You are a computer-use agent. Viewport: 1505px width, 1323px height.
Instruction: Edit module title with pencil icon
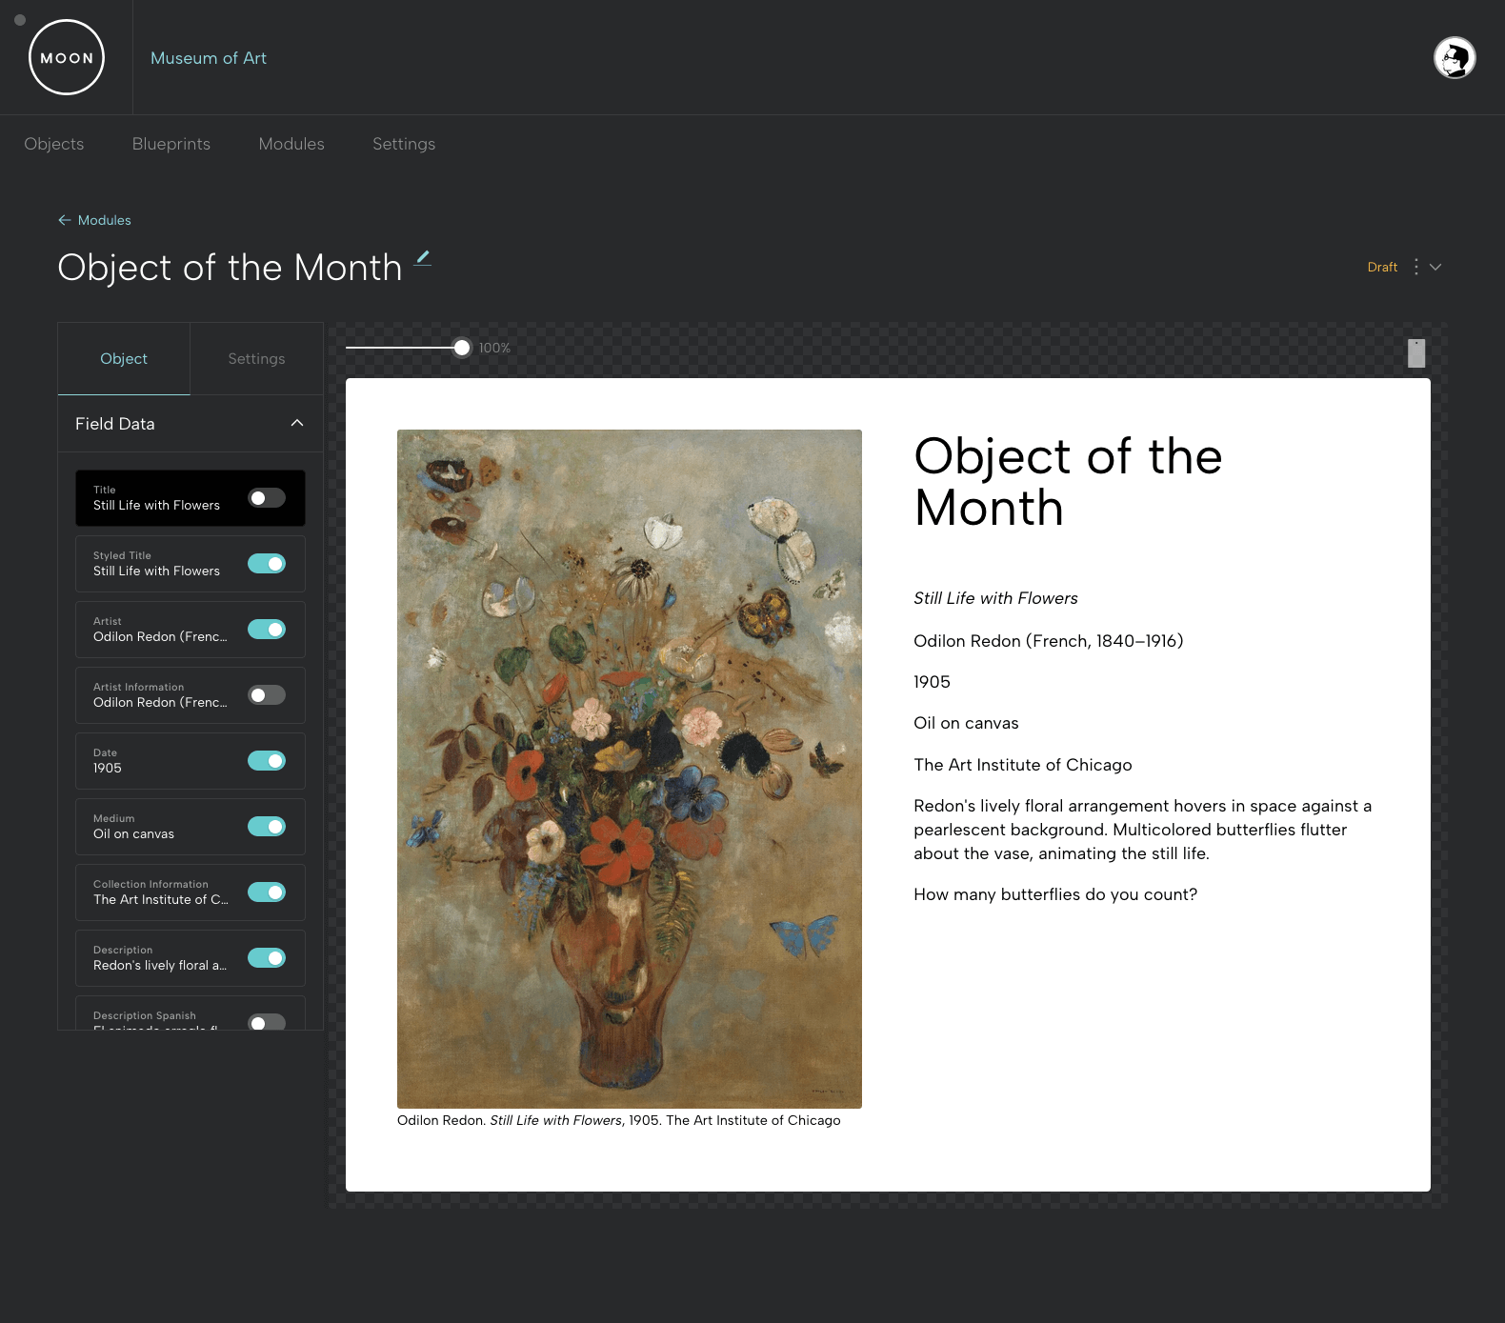point(423,257)
